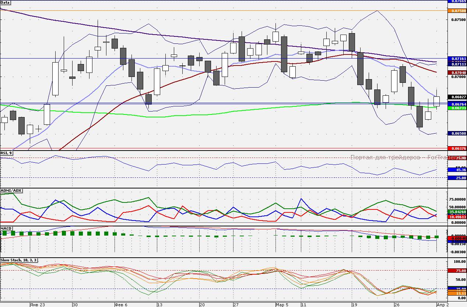Screen dimensions: 467x307
Task: Click the black 0.06827 current price tag
Action: [457, 97]
